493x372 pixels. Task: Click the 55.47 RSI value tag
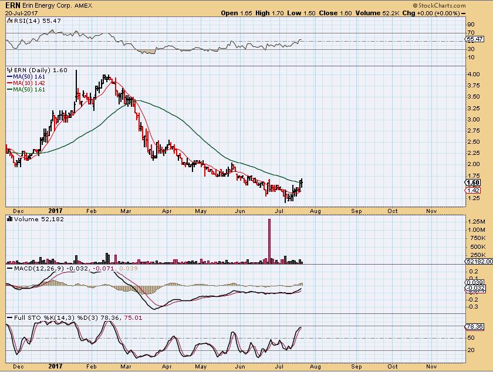(473, 39)
